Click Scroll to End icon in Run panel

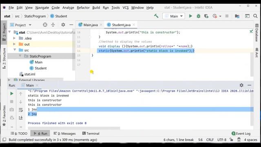[x=21, y=118]
